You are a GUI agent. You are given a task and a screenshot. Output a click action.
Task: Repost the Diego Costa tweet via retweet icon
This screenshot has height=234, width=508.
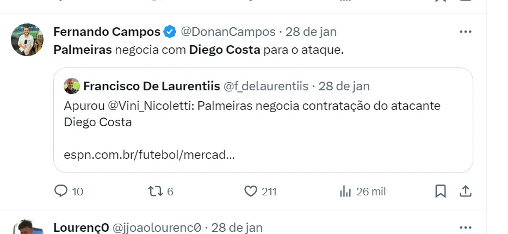(155, 191)
